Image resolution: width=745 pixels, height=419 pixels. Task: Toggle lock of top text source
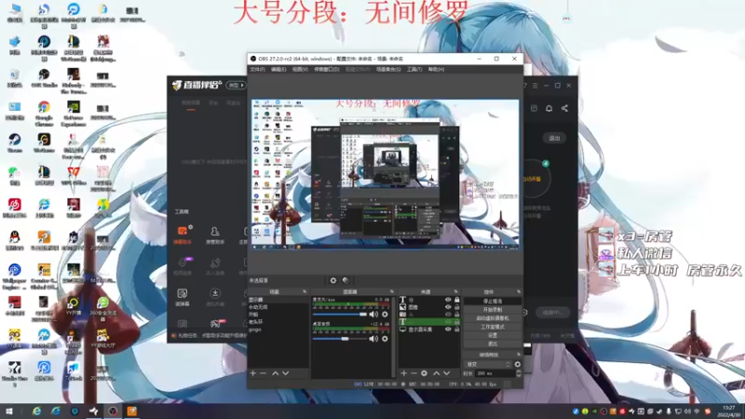click(x=456, y=300)
